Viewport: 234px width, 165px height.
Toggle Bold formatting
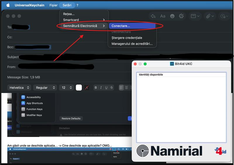(x=96, y=88)
